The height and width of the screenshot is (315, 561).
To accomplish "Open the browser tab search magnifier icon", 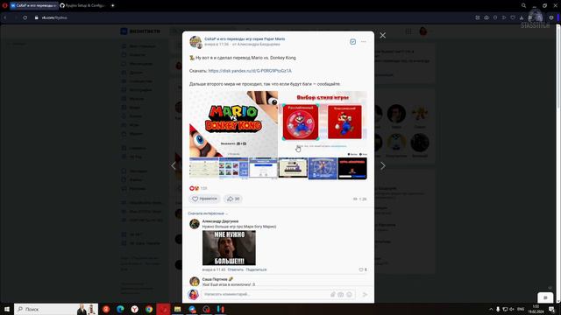I will tap(523, 5).
